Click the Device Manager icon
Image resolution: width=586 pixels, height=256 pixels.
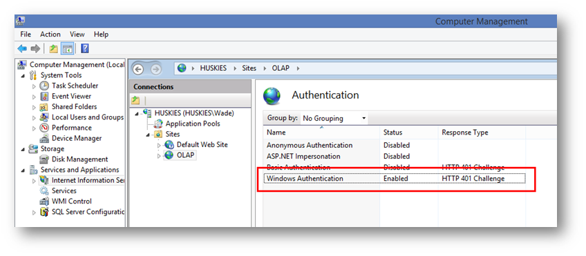(44, 139)
